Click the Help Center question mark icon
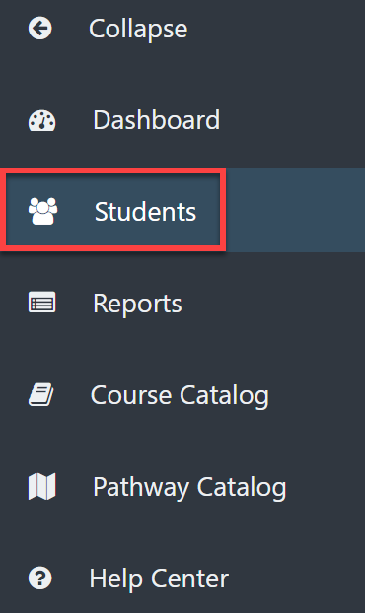This screenshot has width=365, height=613. pyautogui.click(x=39, y=578)
